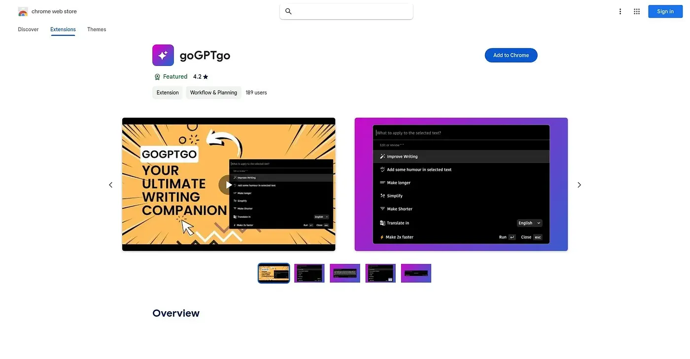Click the search magnifier icon
690x359 pixels.
[x=288, y=11]
